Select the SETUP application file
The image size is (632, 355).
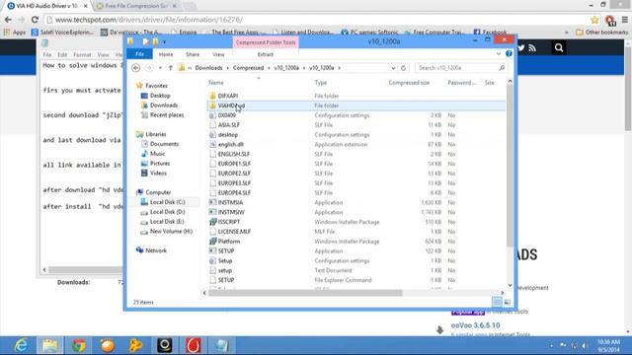click(x=226, y=250)
